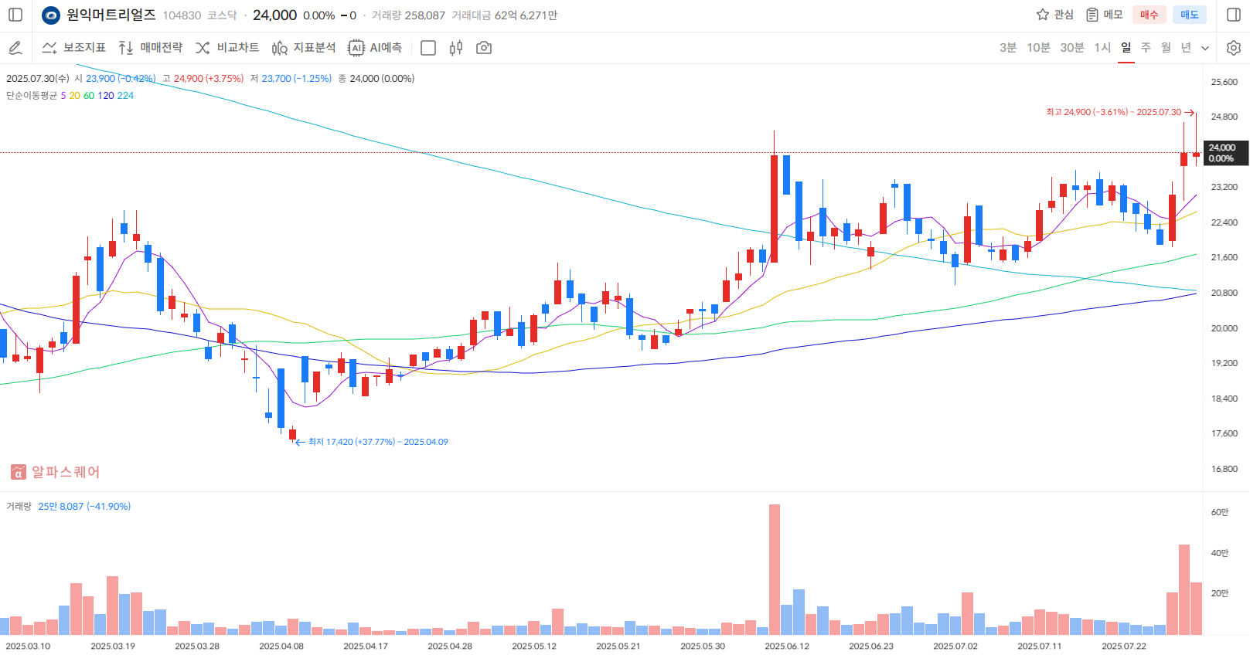Select the pencil drawing tool
The image size is (1250, 655).
click(x=15, y=48)
